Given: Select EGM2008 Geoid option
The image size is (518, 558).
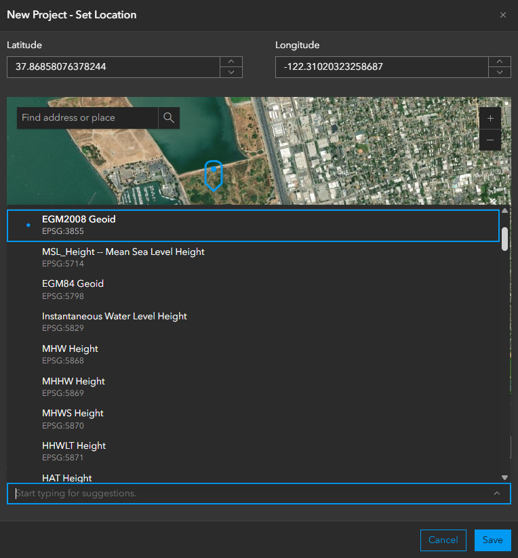Looking at the screenshot, I should [253, 226].
